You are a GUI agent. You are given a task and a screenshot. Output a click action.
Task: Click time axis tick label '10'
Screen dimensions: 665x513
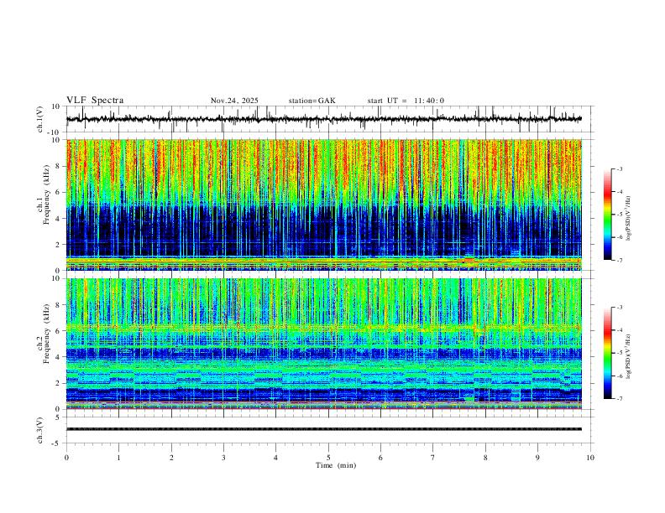click(590, 458)
